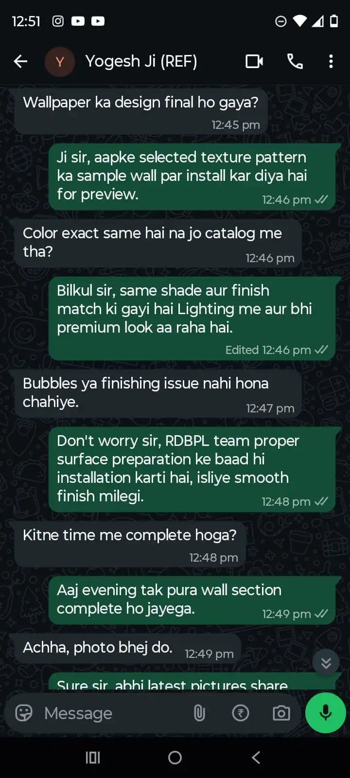Tap the Android back navigation button
The width and height of the screenshot is (350, 778).
click(256, 758)
